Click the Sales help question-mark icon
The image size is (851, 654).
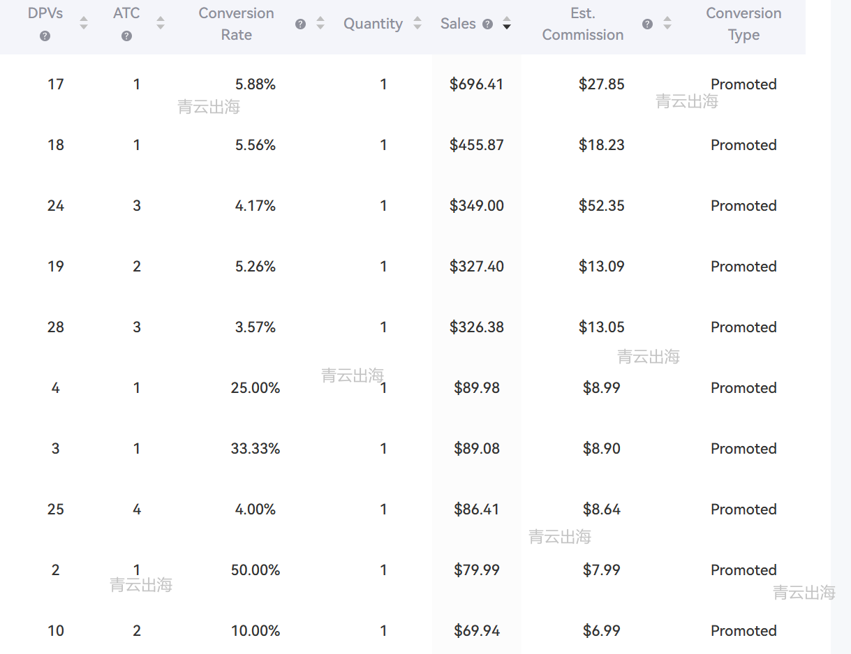tap(487, 24)
